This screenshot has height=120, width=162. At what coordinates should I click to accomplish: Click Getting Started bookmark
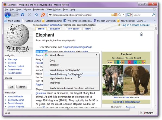coord(31,21)
